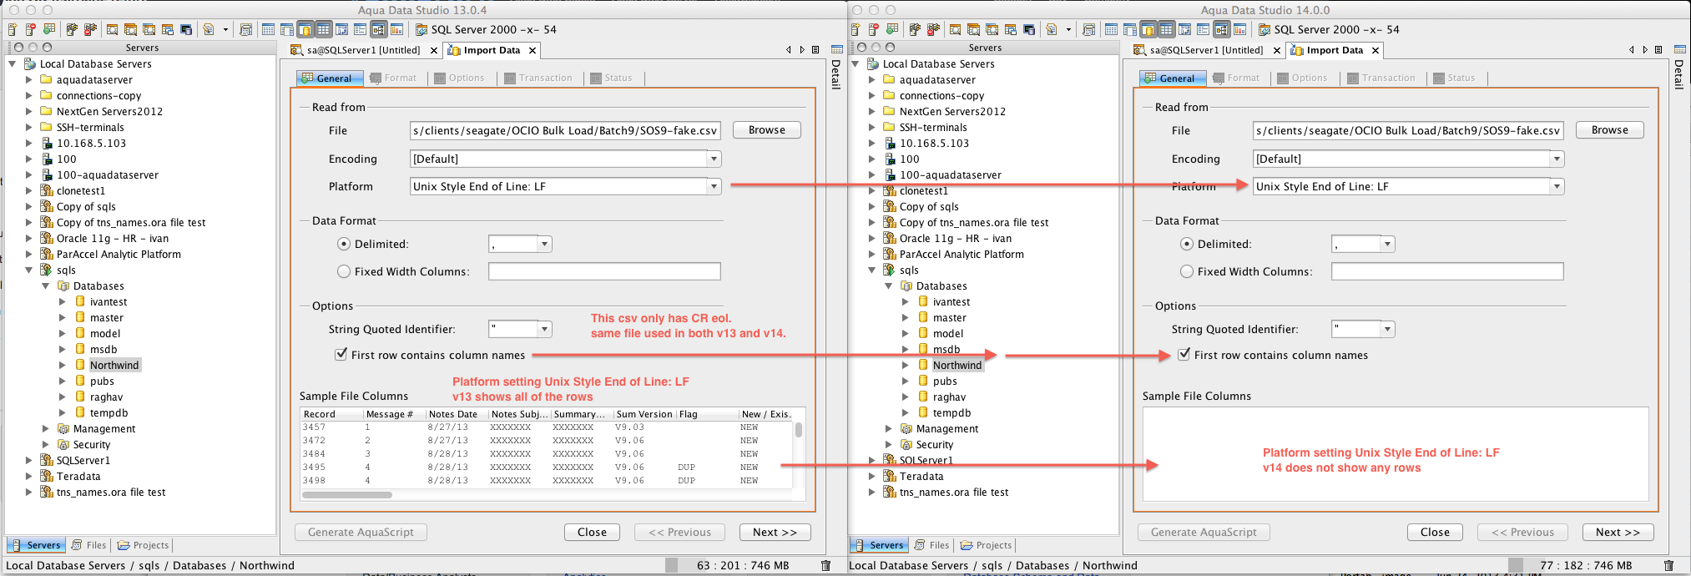Select Fixed Width Columns radio in 14.0.0 window
Viewport: 1691px width, 576px height.
tap(1187, 271)
